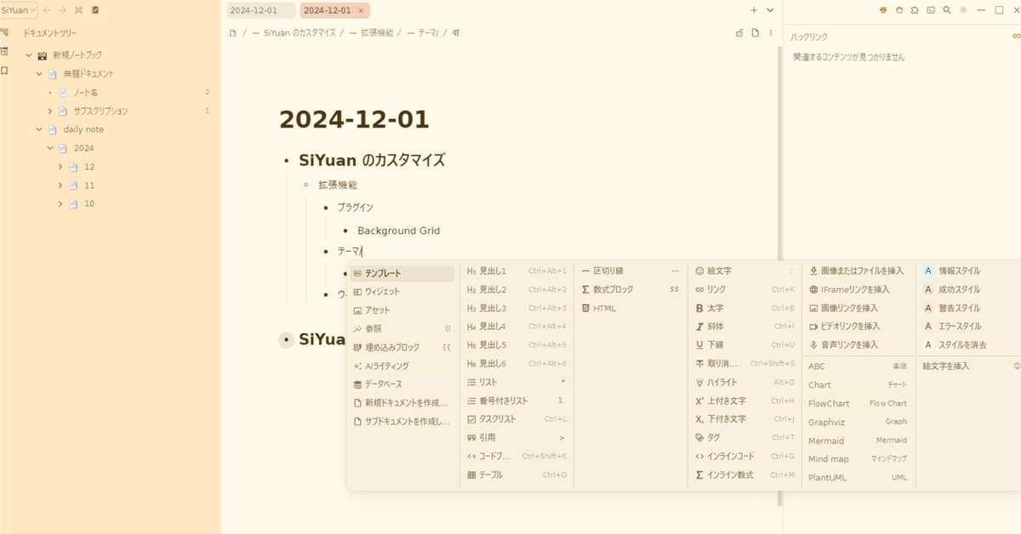
Task: Insert a 番号付きリスト block
Action: [516, 400]
